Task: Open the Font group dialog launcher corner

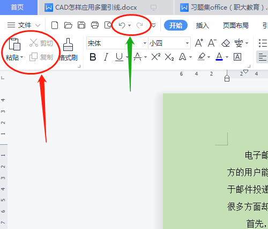Action: pos(249,67)
